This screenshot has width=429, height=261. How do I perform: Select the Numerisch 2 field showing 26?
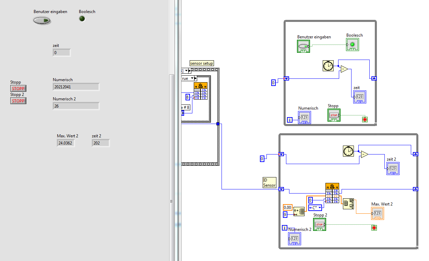coord(76,106)
